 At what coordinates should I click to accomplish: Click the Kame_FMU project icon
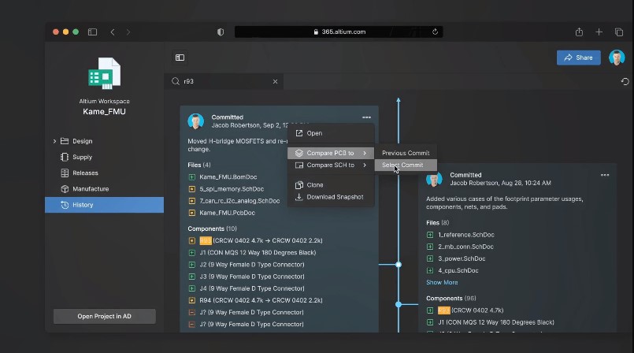coord(104,73)
